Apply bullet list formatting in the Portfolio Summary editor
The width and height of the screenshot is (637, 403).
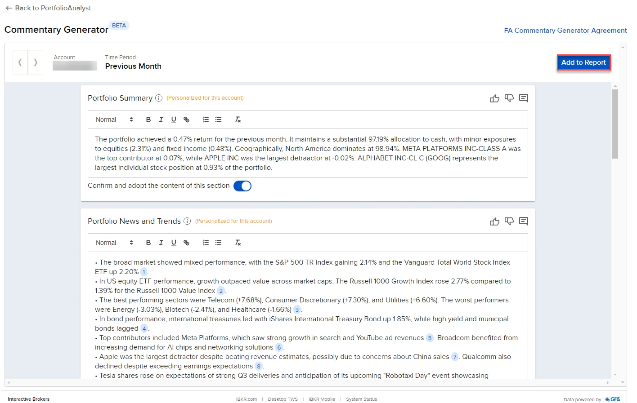coord(218,120)
